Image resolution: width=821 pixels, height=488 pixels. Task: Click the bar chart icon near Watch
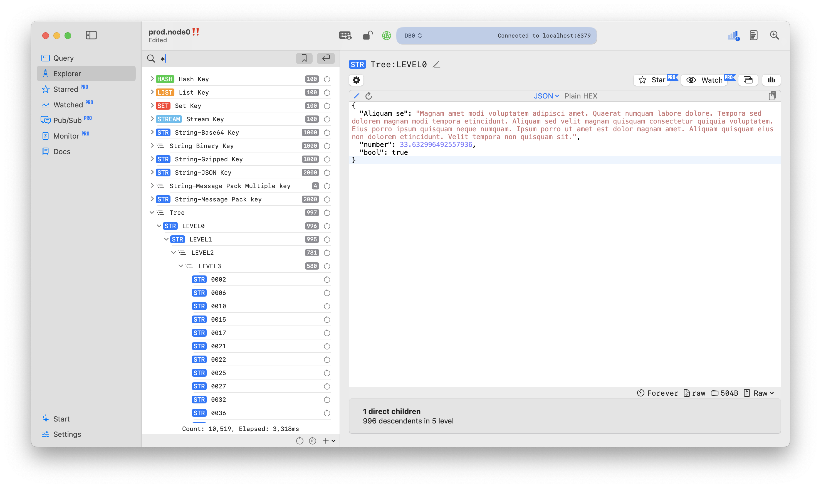pyautogui.click(x=771, y=80)
